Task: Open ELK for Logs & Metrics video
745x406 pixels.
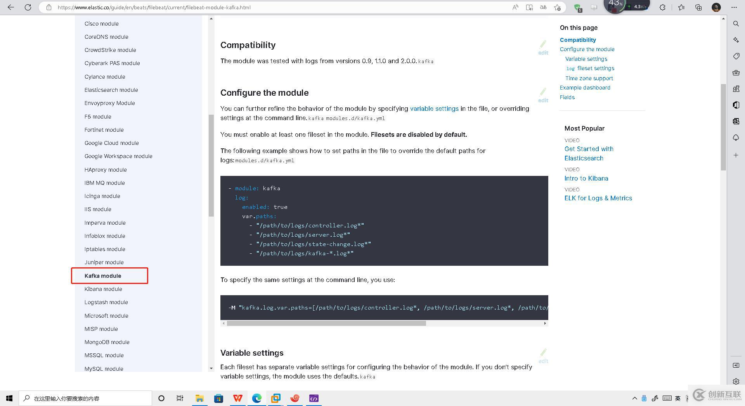Action: [x=598, y=198]
